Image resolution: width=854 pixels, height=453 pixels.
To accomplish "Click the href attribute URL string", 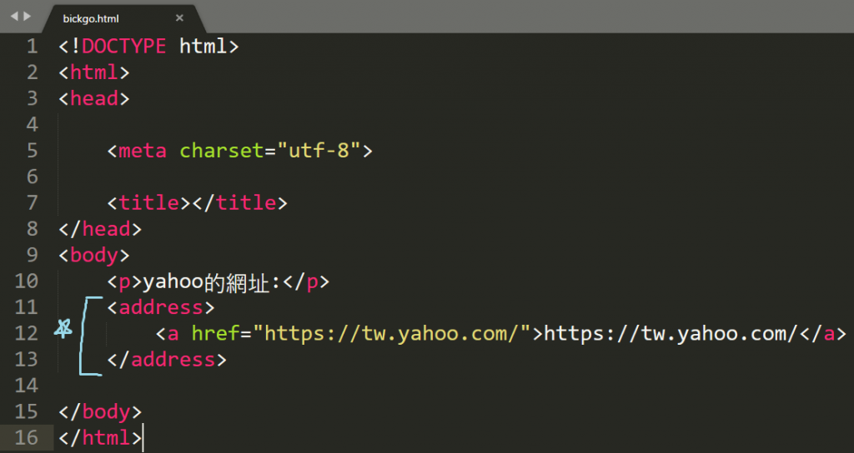I will [x=392, y=333].
